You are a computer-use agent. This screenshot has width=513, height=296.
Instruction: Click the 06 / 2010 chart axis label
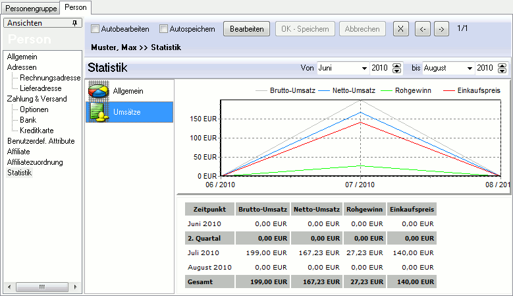tap(220, 185)
